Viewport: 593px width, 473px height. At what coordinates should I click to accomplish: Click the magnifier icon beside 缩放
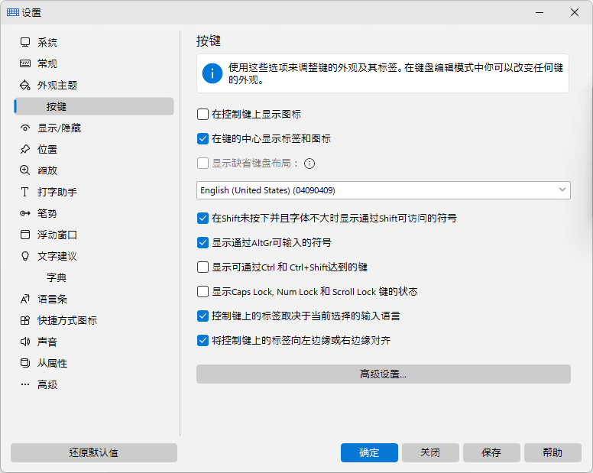tap(25, 170)
